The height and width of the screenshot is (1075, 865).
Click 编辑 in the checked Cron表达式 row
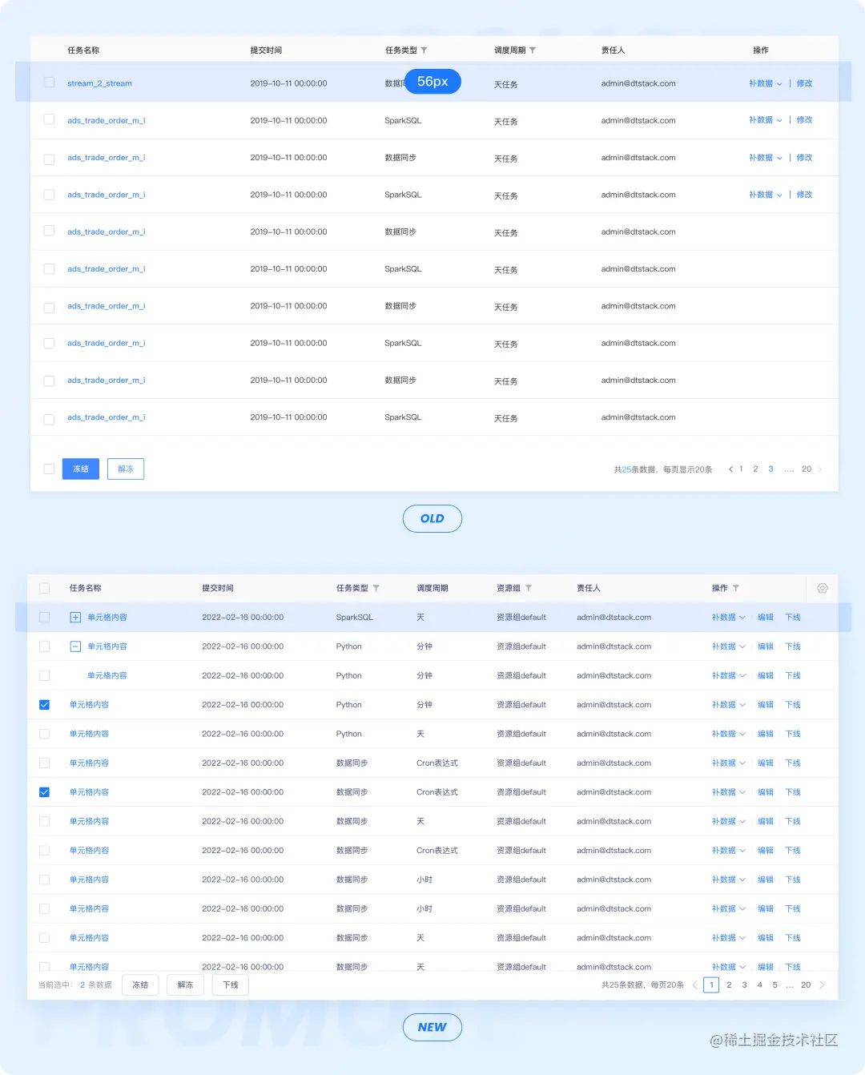point(766,792)
